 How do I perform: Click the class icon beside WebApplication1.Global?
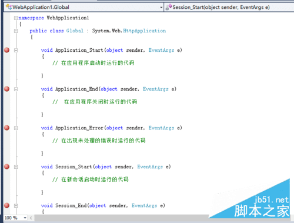(9, 7)
